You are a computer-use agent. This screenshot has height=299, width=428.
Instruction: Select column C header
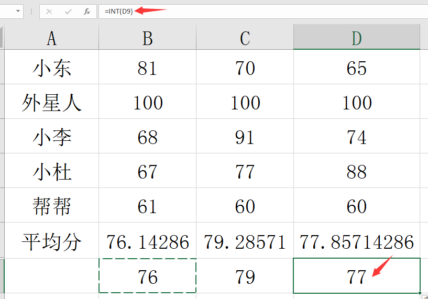245,37
